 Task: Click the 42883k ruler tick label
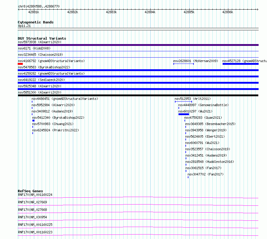111,12
